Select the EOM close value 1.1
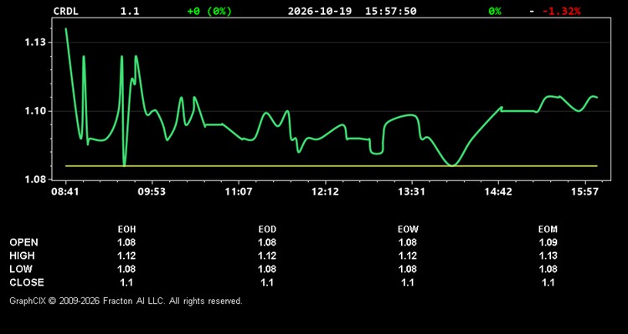This screenshot has height=334, width=628. point(548,282)
